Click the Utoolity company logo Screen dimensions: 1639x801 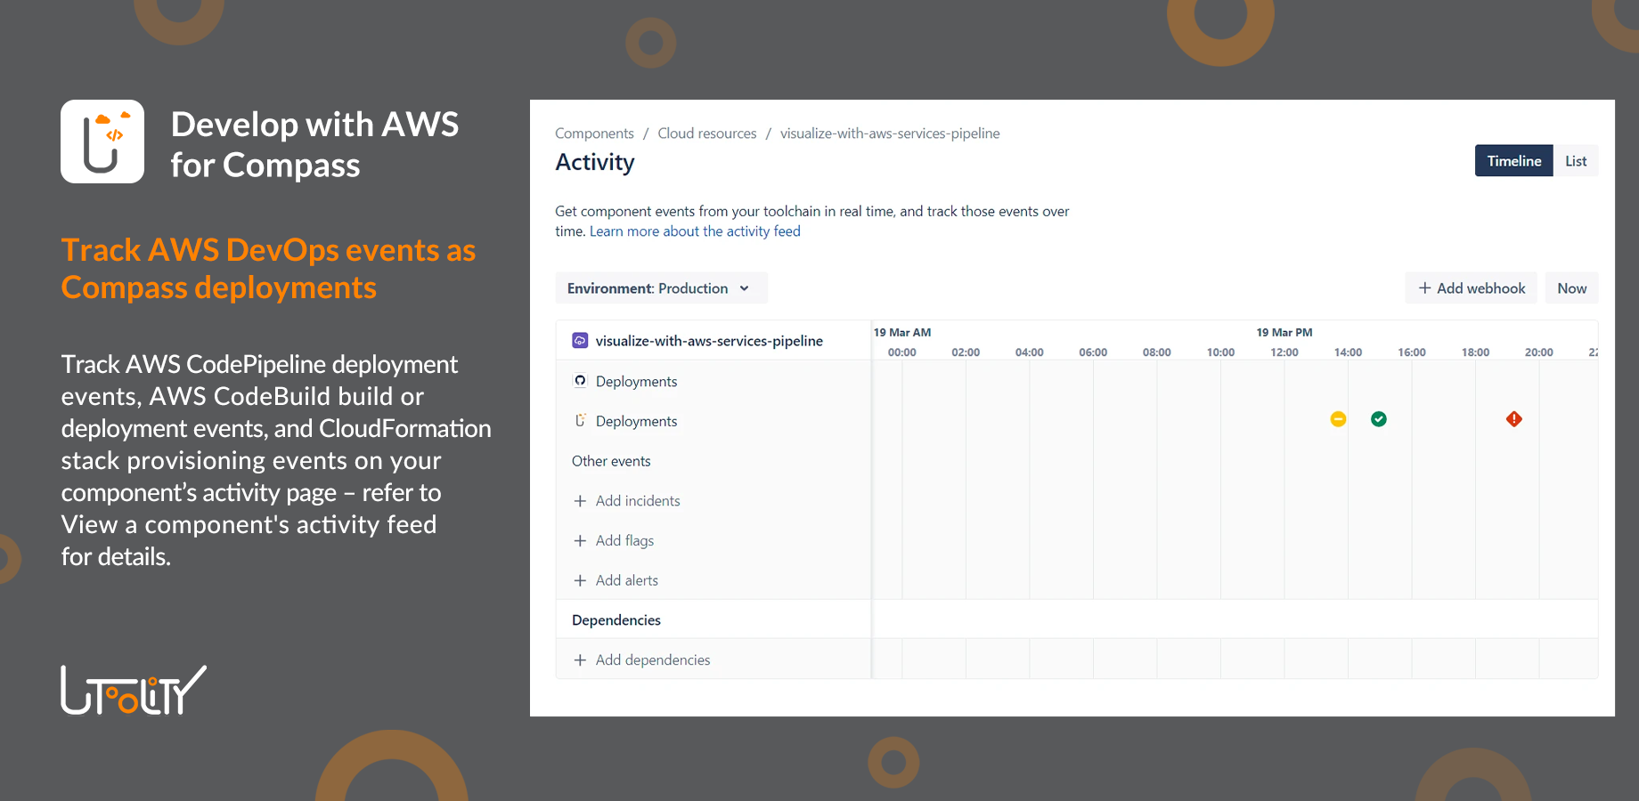[x=134, y=690]
